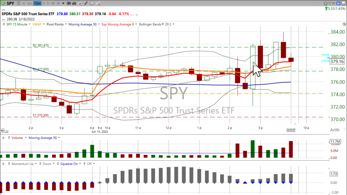Click the SPY ticker symbol in toolbar
This screenshot has height=195, width=347.
[x=10, y=3]
